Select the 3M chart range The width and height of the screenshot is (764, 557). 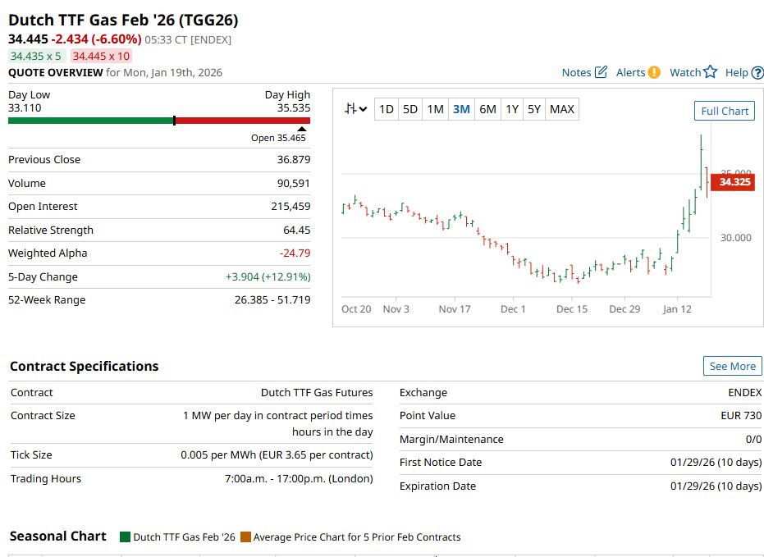(x=461, y=109)
